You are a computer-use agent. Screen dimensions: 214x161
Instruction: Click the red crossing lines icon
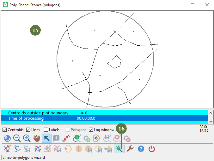tap(38, 149)
